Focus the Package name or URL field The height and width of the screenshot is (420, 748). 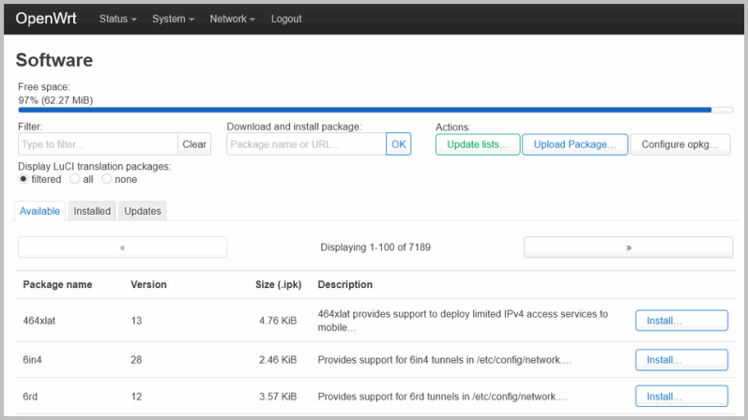coord(306,144)
